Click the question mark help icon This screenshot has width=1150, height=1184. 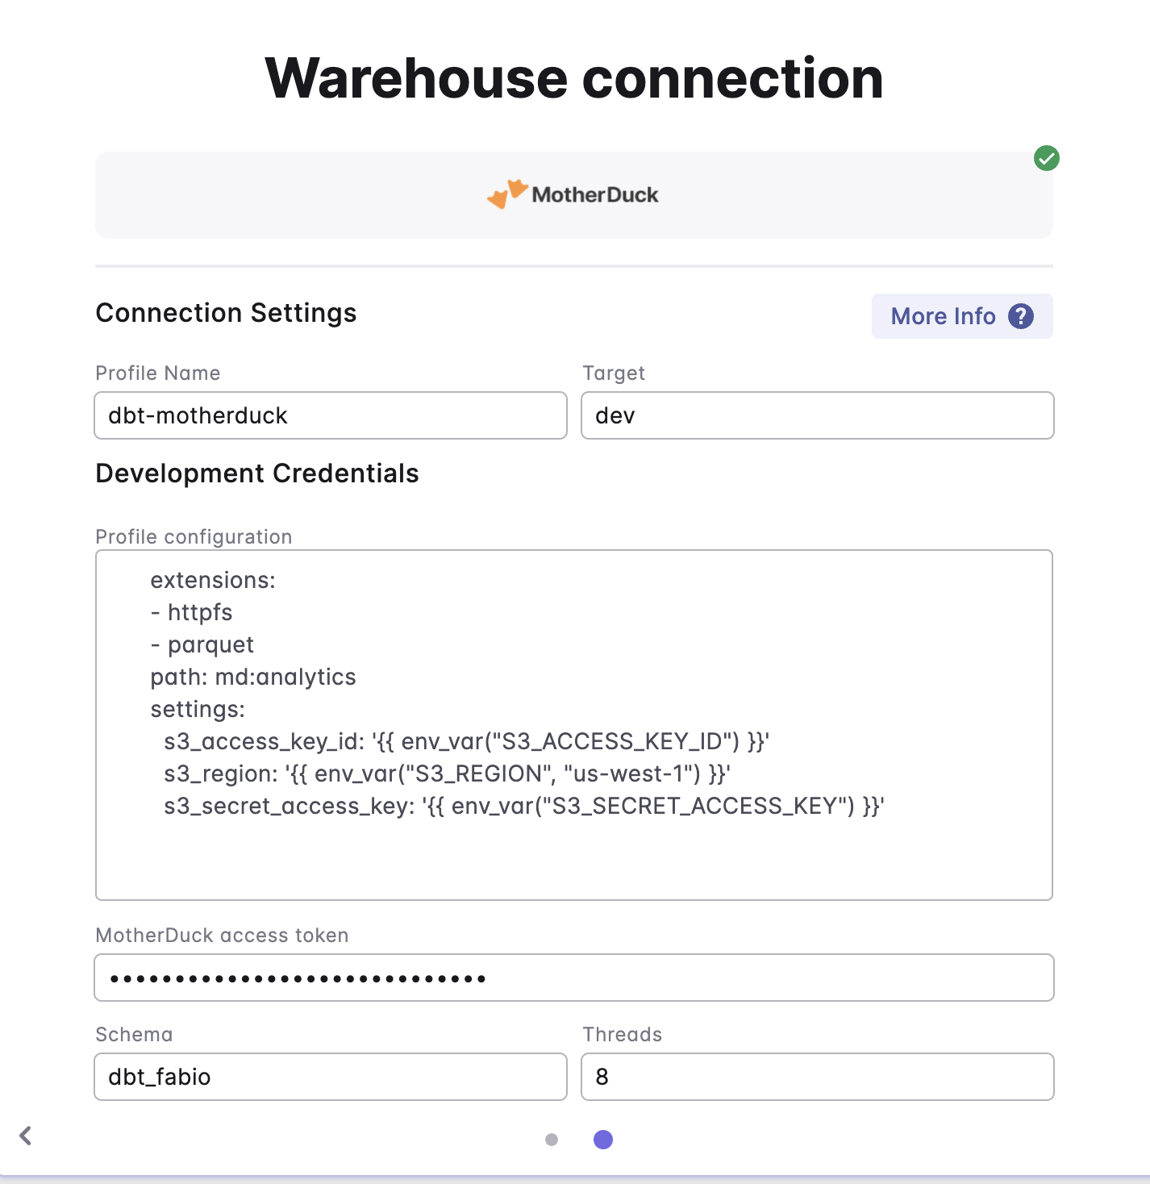[1020, 316]
